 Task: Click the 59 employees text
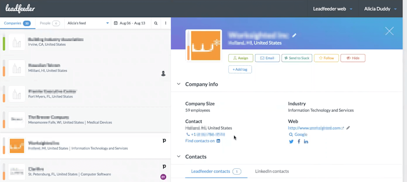pyautogui.click(x=198, y=110)
